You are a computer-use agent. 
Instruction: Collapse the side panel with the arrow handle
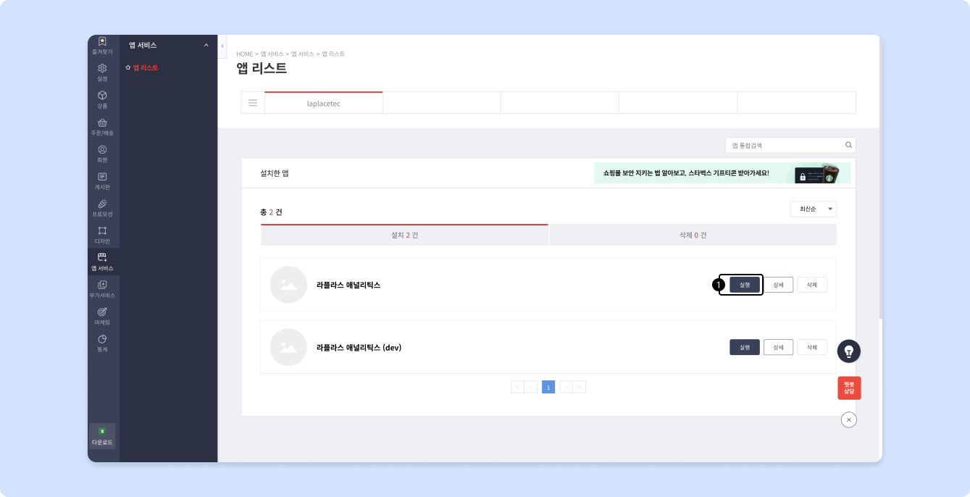[x=222, y=46]
